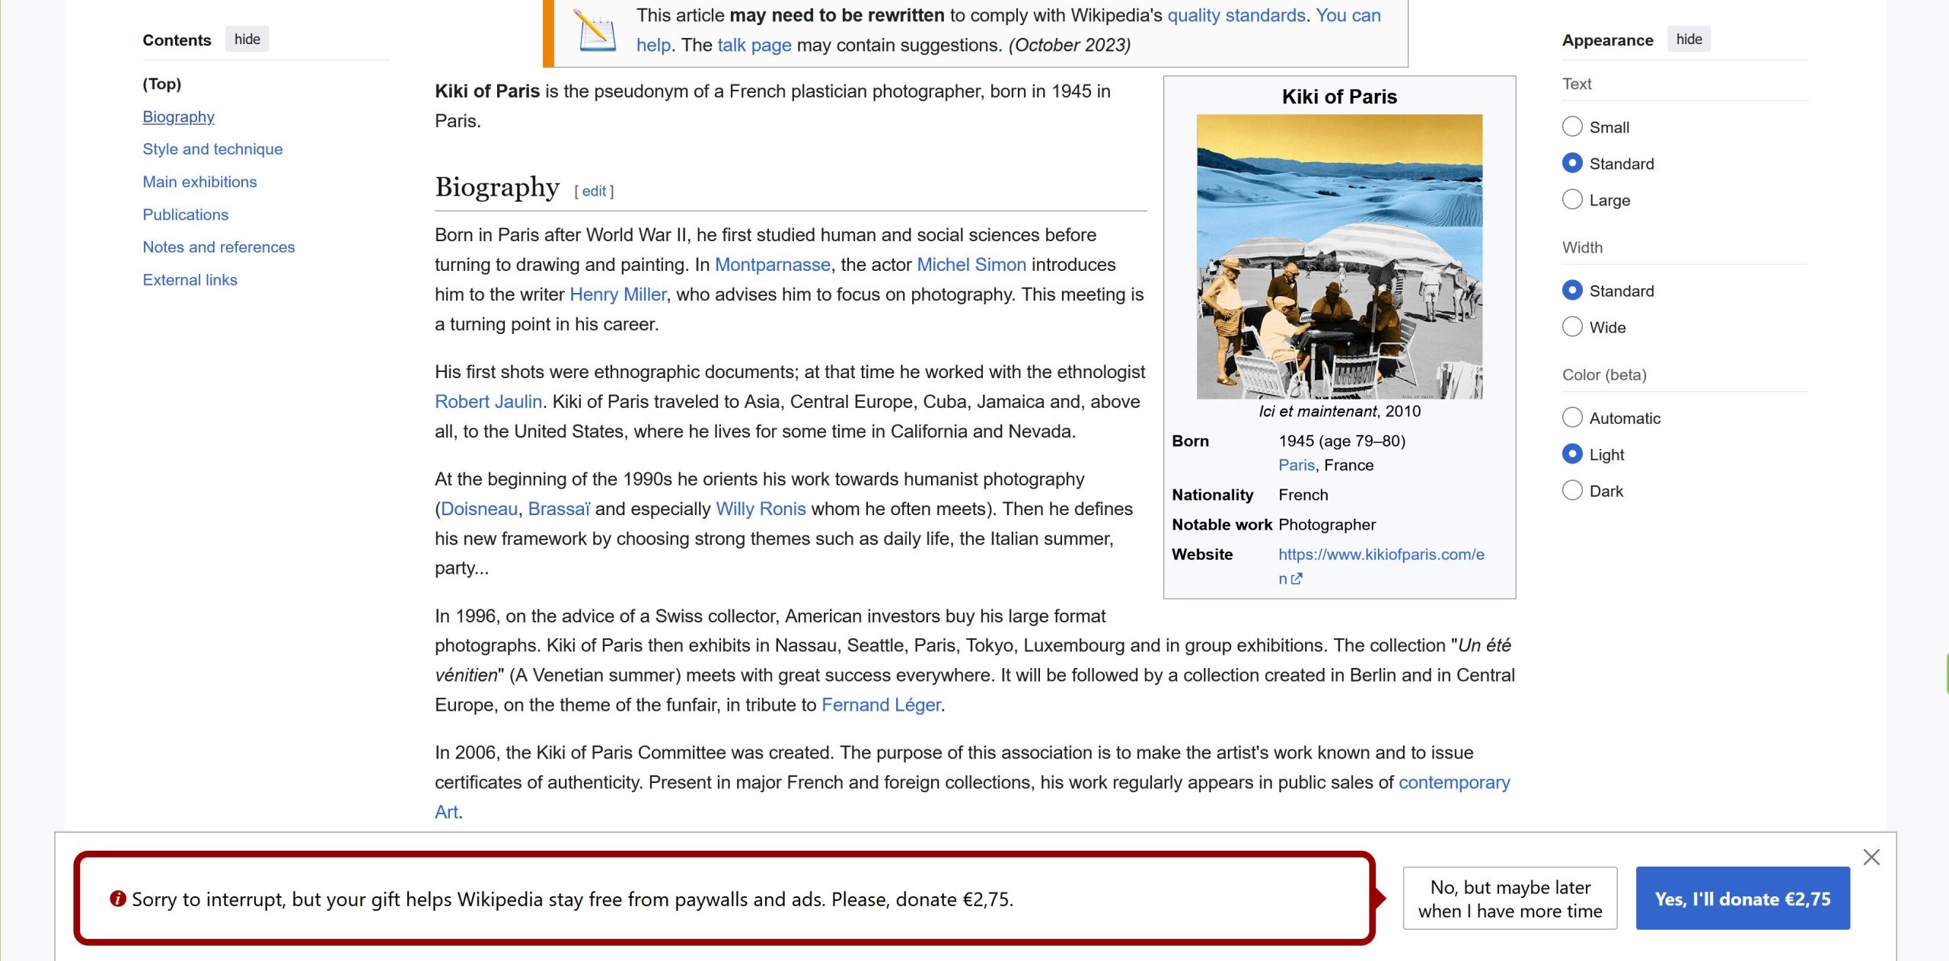This screenshot has width=1949, height=961.
Task: Follow the Brassaï link
Action: pyautogui.click(x=559, y=509)
